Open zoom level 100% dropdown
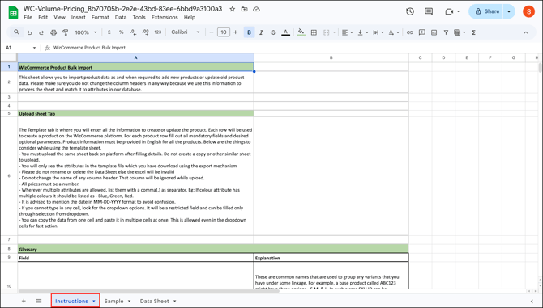The width and height of the screenshot is (543, 308). pos(86,32)
